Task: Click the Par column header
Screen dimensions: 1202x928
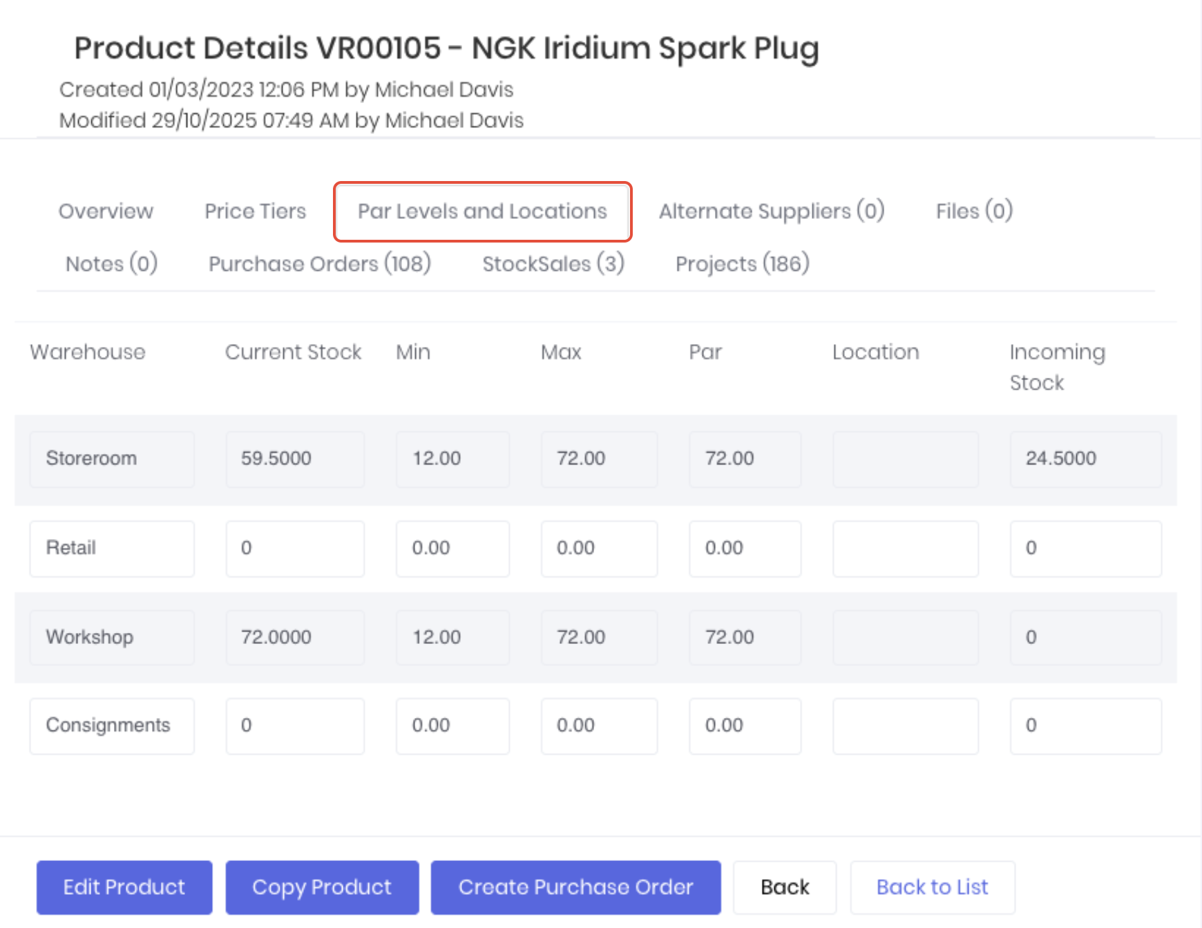Action: pyautogui.click(x=705, y=352)
